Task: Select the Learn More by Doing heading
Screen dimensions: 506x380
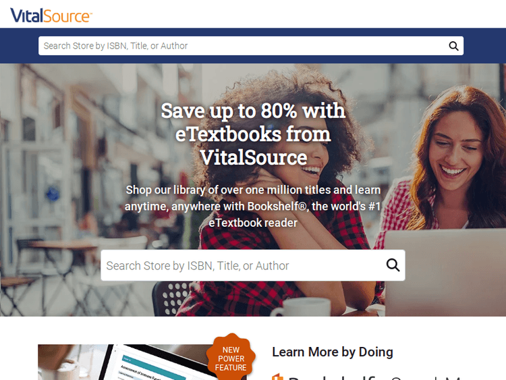Action: pyautogui.click(x=333, y=352)
